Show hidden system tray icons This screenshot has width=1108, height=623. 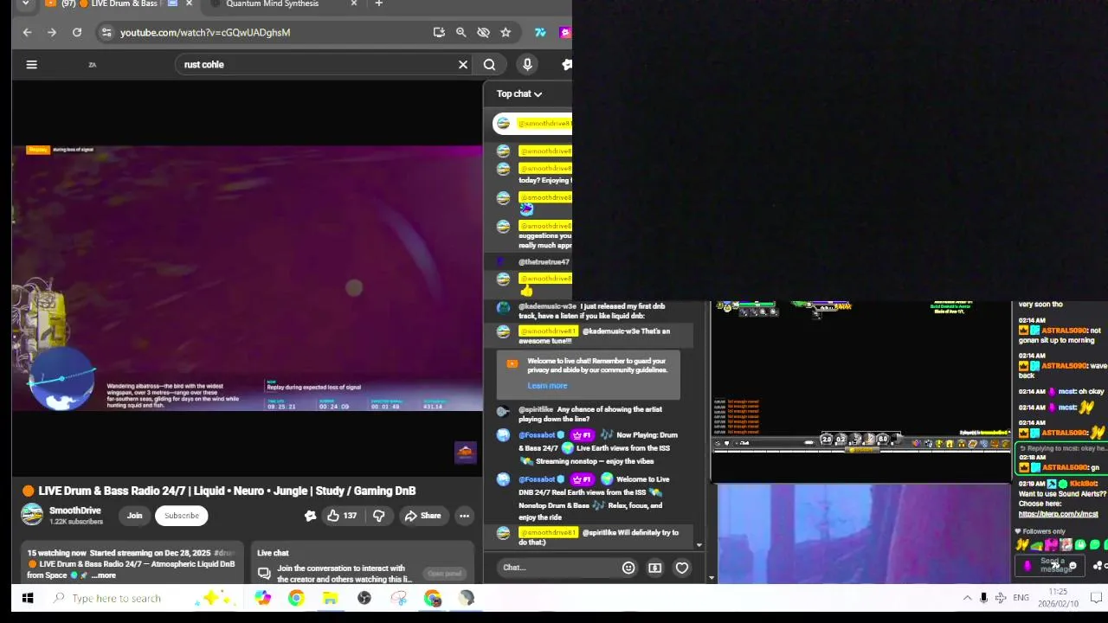(x=967, y=598)
